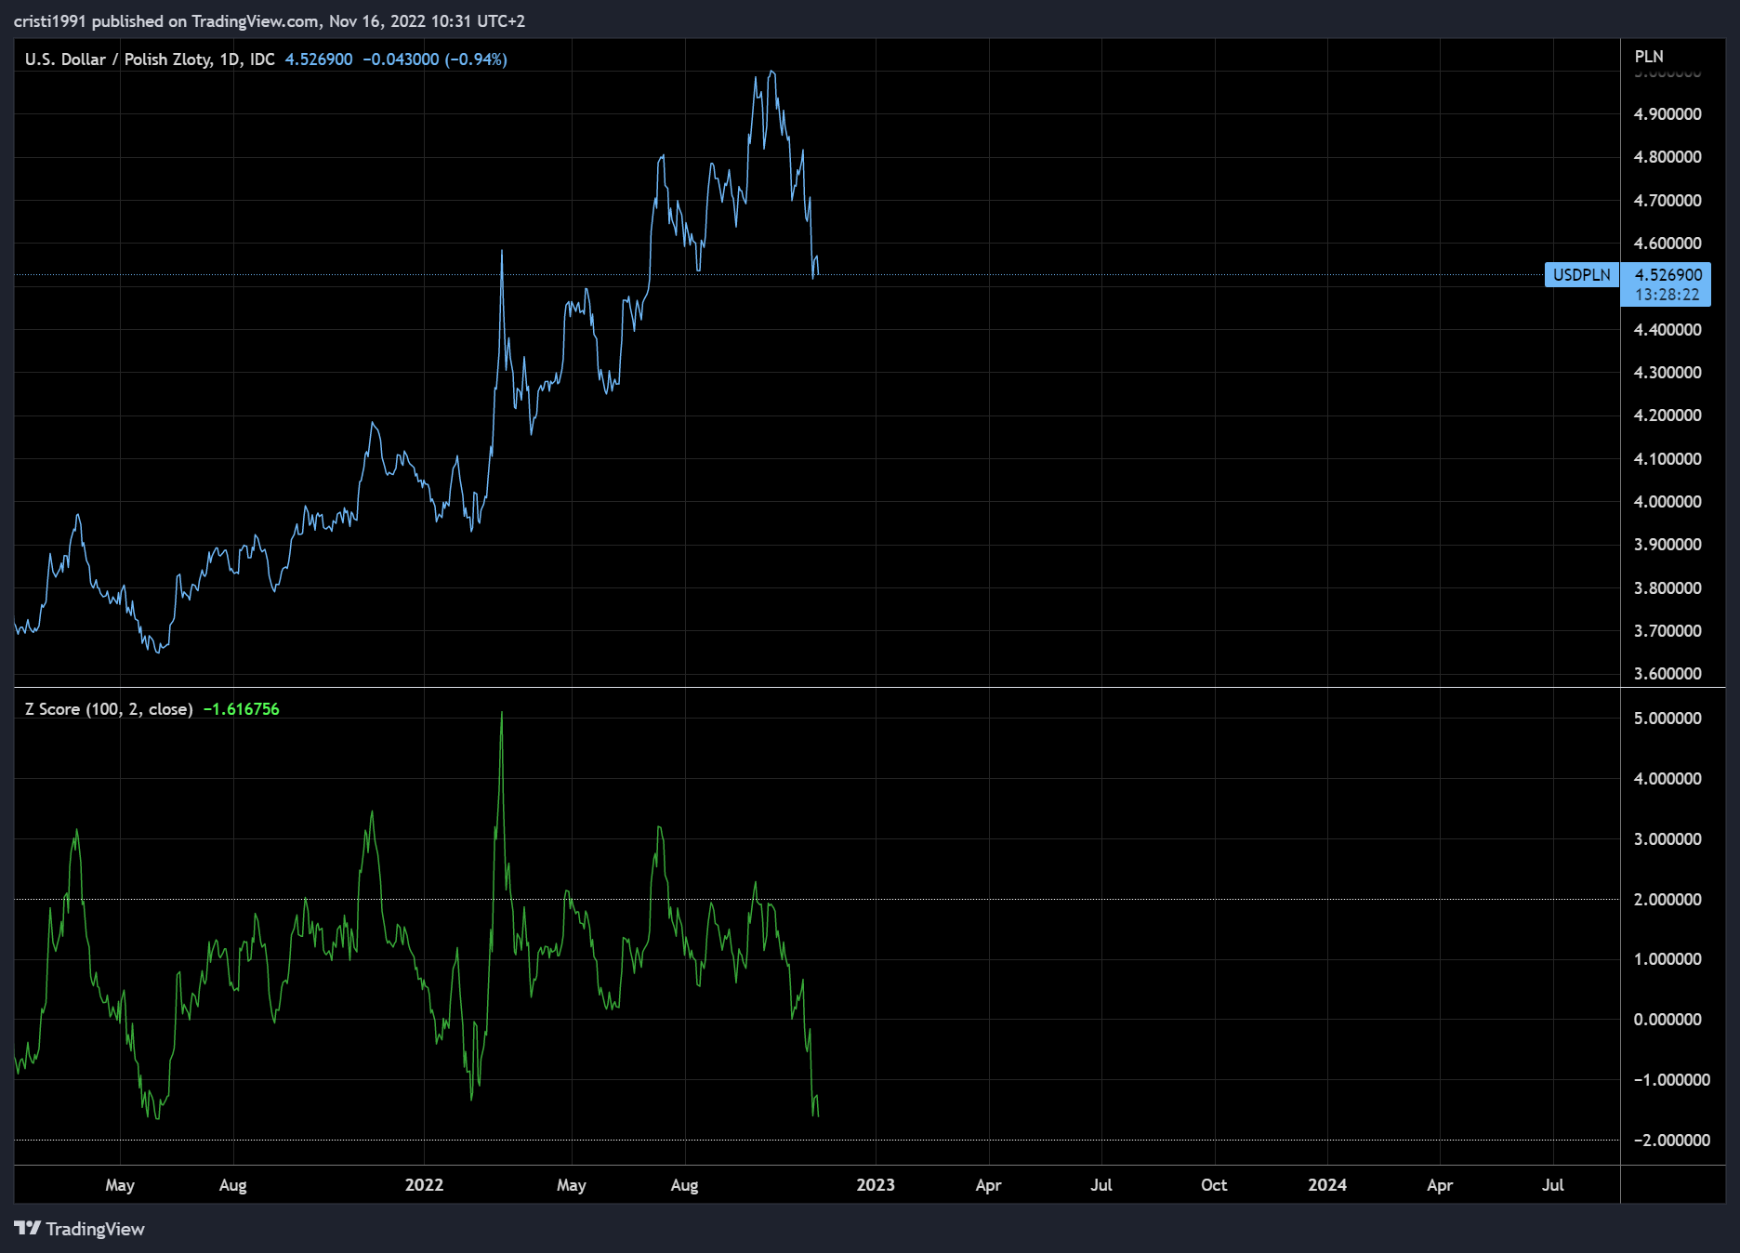The height and width of the screenshot is (1253, 1740).
Task: Select the Oct label on the time axis
Action: point(1214,1185)
